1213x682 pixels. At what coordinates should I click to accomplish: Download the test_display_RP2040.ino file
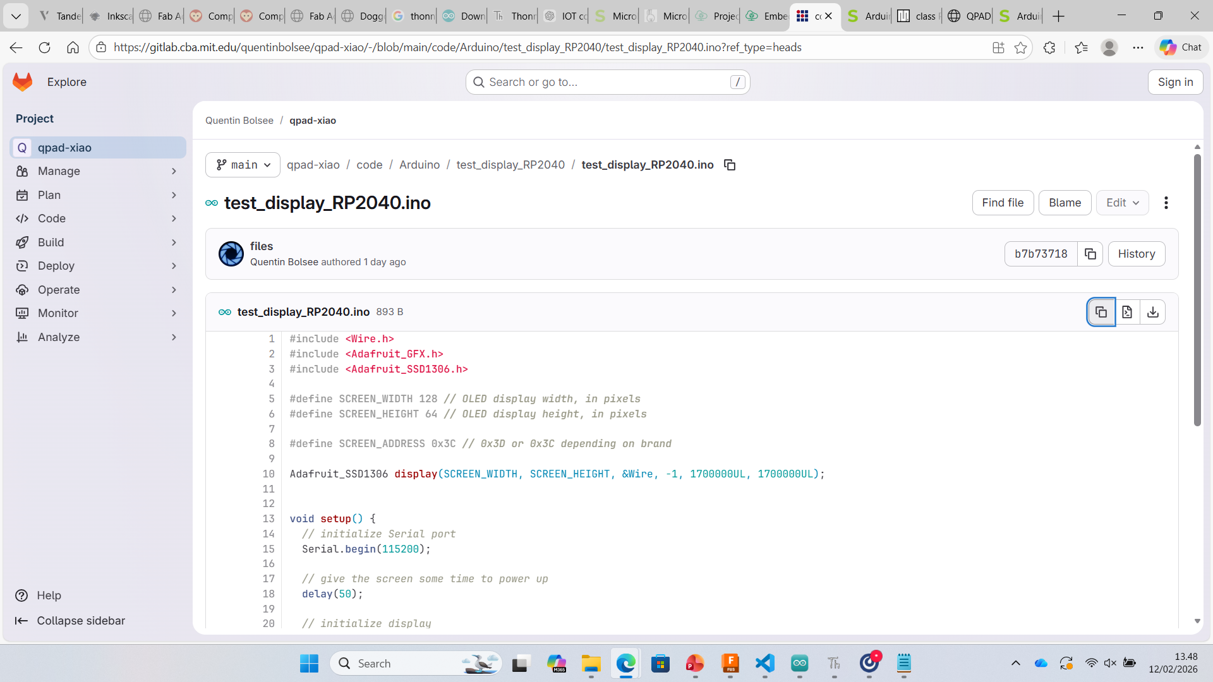point(1153,312)
